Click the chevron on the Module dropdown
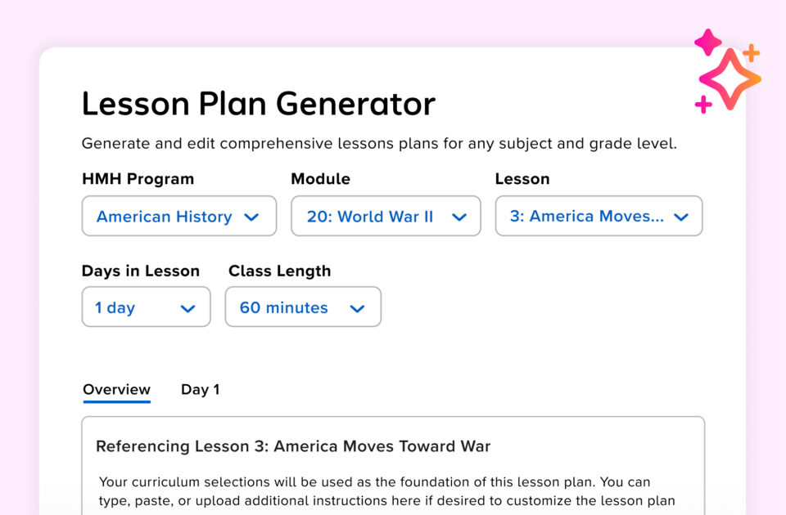This screenshot has height=515, width=786. click(458, 216)
